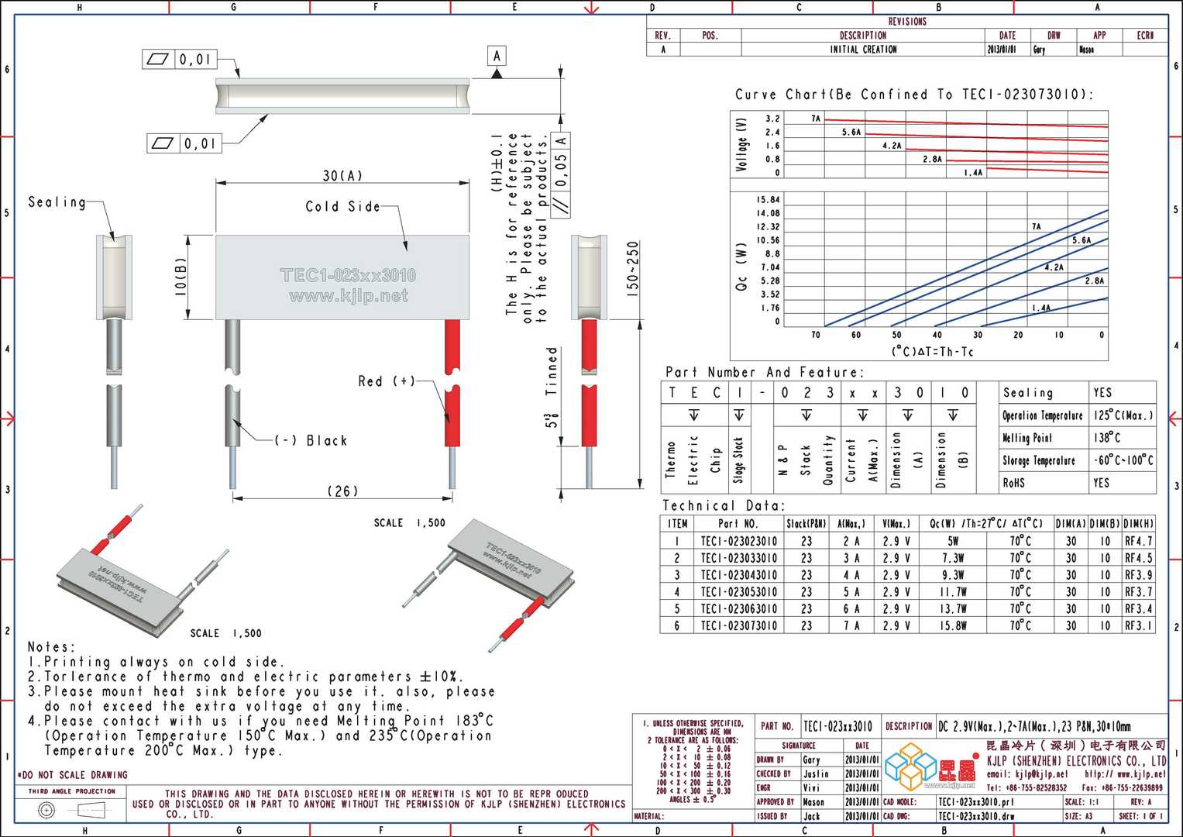Click the datum A box above the side view
The height and width of the screenshot is (837, 1183).
click(497, 56)
